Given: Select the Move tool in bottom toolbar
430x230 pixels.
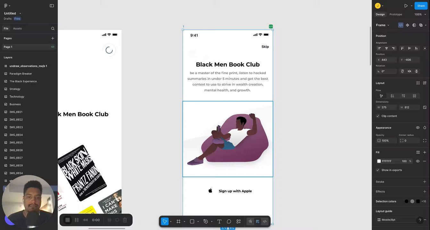Looking at the screenshot, I should [165, 221].
